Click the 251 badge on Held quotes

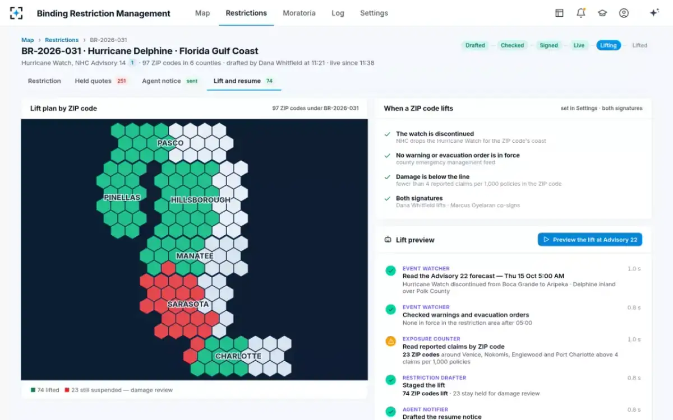click(x=121, y=81)
